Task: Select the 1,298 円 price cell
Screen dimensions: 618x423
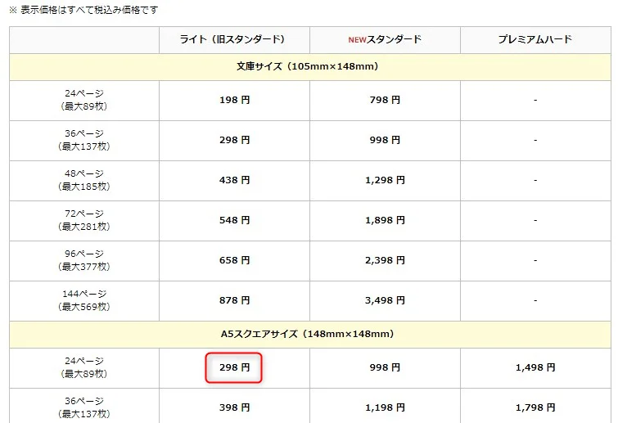Action: tap(385, 180)
